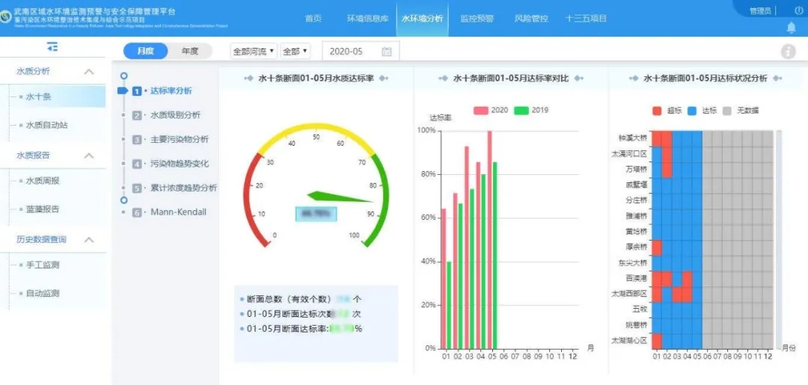Select step 6 Mann-Kendall number icon
This screenshot has width=808, height=385.
point(137,212)
